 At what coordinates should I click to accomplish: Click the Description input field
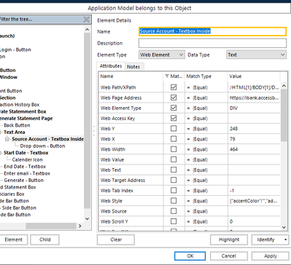(212, 43)
